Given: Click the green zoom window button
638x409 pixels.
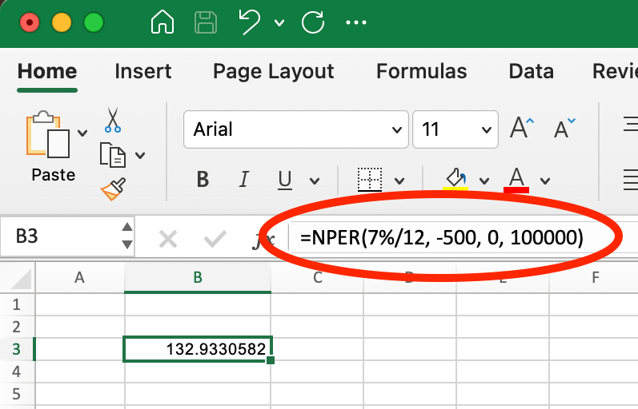Looking at the screenshot, I should [x=94, y=22].
